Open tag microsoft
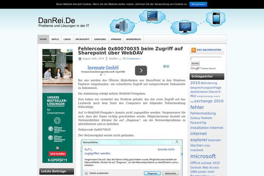The width and height of the screenshot is (264, 176). click(203, 156)
